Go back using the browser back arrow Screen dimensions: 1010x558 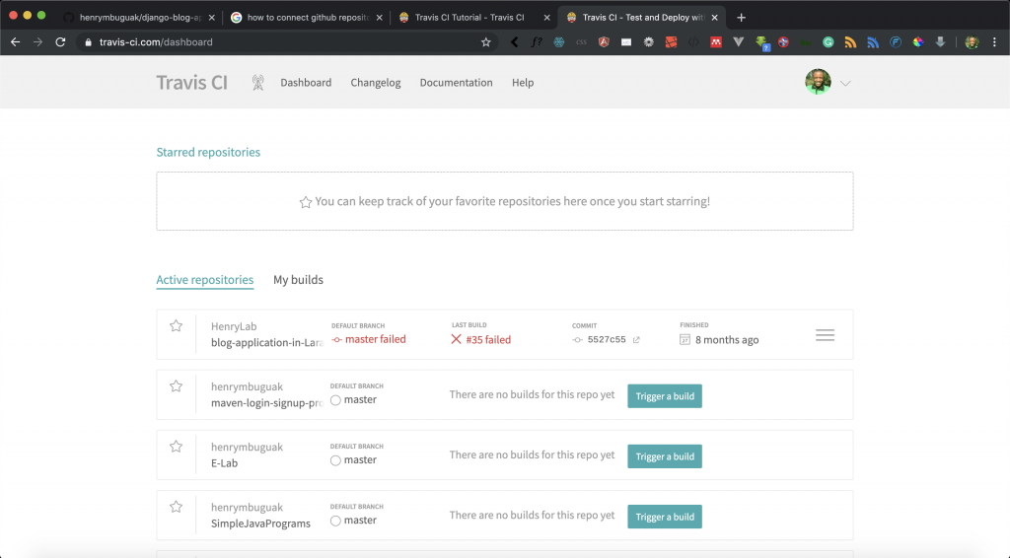pos(16,41)
